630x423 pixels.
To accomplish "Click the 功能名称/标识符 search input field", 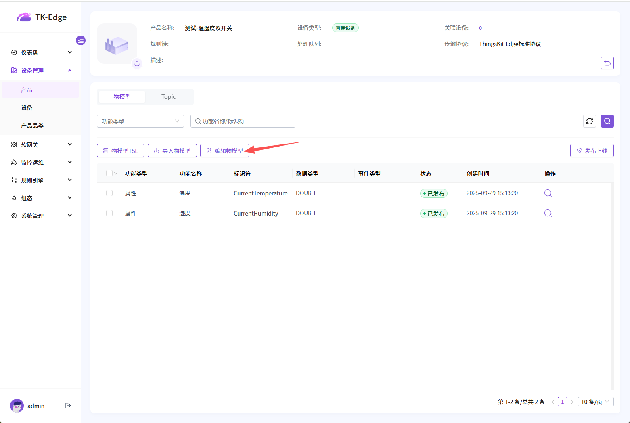I will point(246,121).
